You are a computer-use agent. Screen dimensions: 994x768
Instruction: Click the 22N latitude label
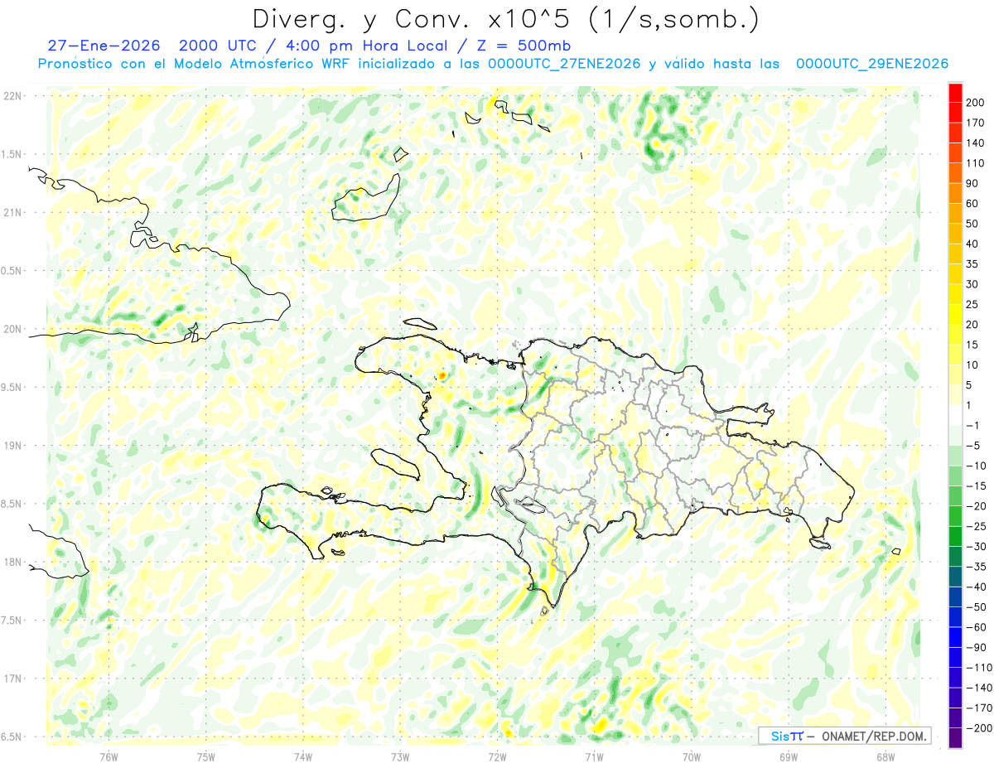coord(12,96)
